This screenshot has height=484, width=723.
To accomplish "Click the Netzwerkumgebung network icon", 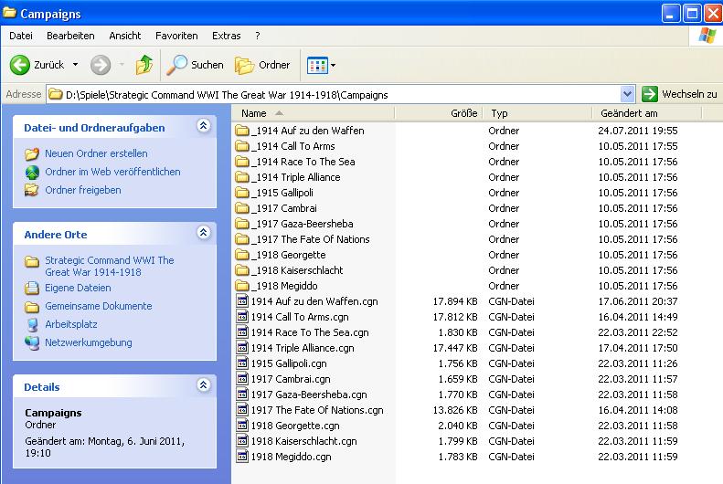I will pyautogui.click(x=32, y=343).
